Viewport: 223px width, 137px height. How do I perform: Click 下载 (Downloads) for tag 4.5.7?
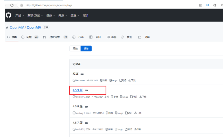[x=137, y=129]
